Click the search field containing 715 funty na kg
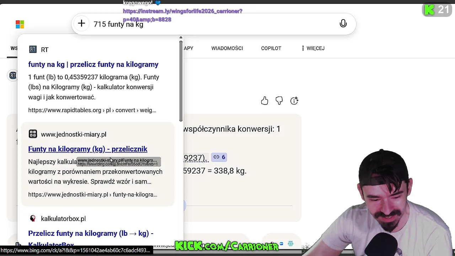This screenshot has height=256, width=455. coord(213,24)
